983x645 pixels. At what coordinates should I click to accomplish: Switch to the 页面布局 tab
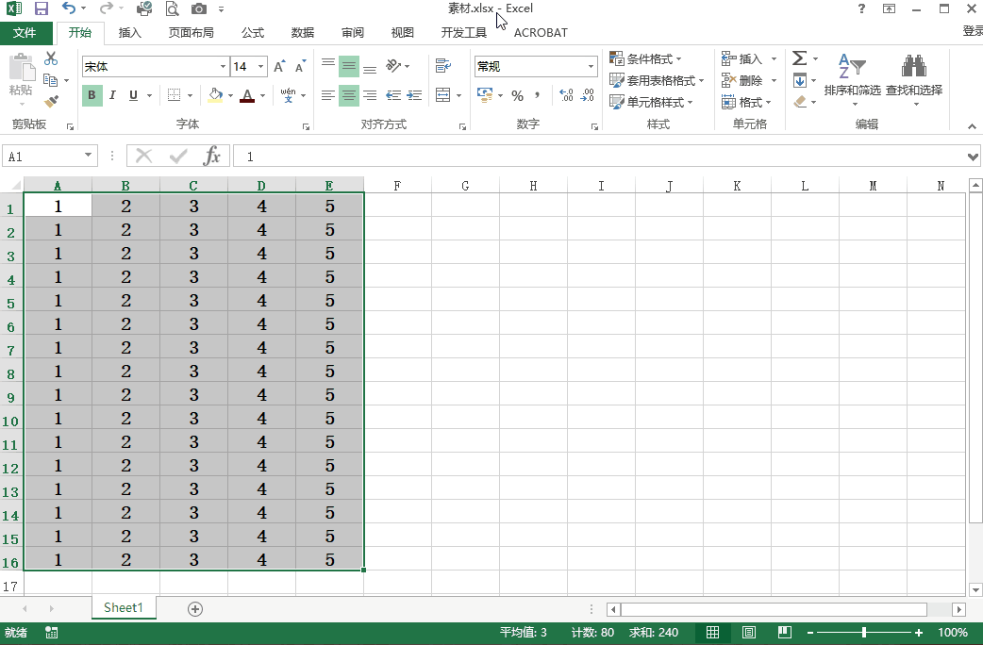point(192,33)
